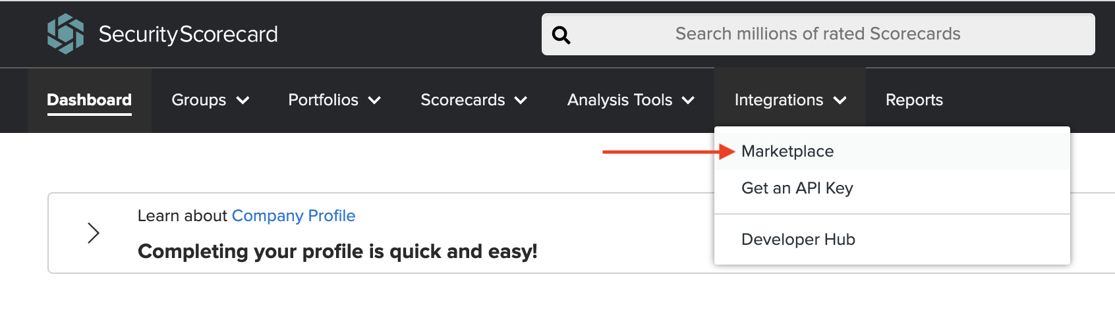Click the chevron arrow beside Portfolios
Viewport: 1115px width, 312px height.
click(374, 100)
